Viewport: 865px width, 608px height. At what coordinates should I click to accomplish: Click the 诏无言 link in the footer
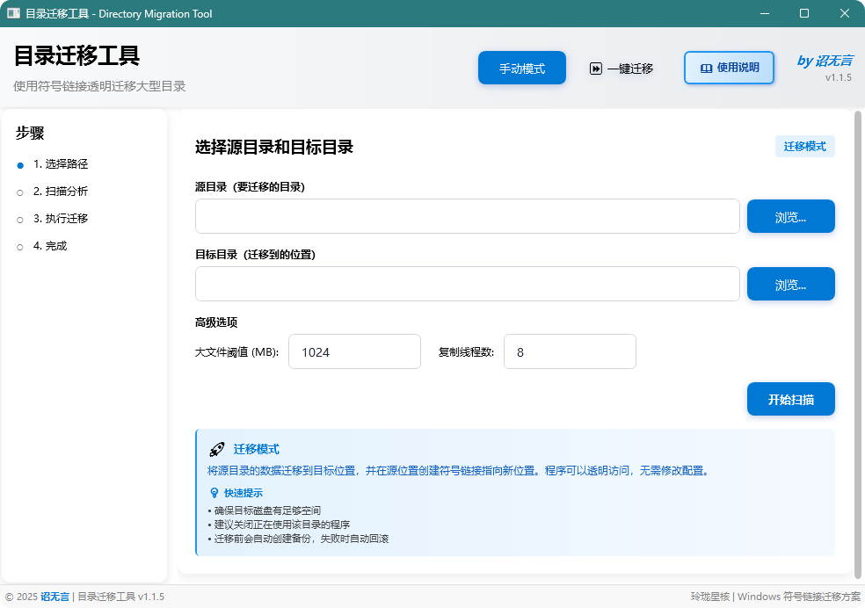pyautogui.click(x=54, y=597)
